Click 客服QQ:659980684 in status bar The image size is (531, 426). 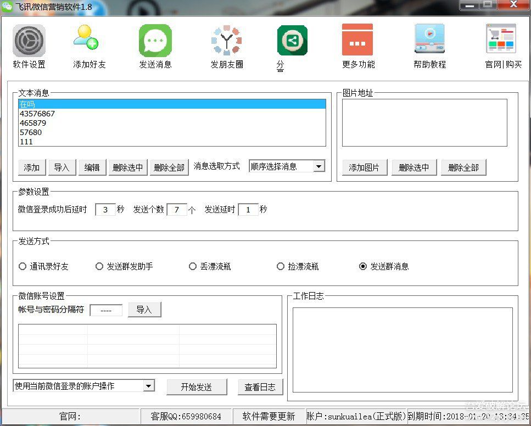[186, 416]
